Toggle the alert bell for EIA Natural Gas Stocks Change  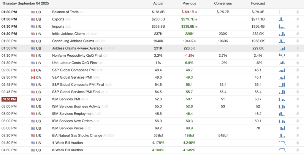pyautogui.click(x=297, y=136)
